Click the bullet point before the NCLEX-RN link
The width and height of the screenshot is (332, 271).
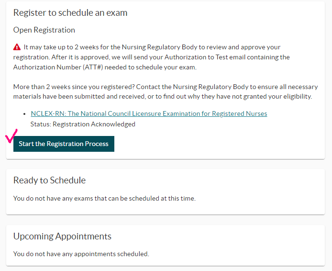click(x=24, y=114)
